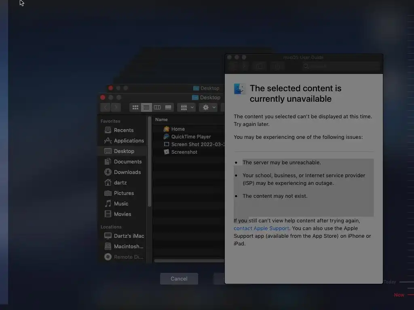
Task: Click the Pictures camera icon
Action: pyautogui.click(x=108, y=193)
